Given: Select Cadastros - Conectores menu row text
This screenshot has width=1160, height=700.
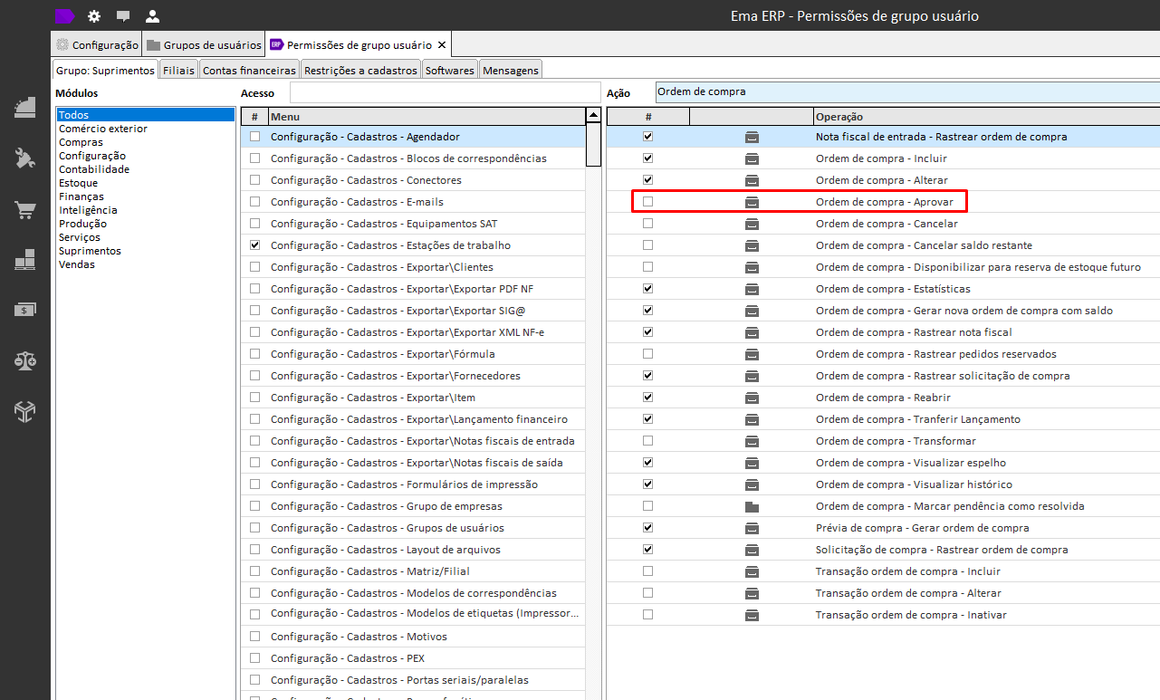Looking at the screenshot, I should coord(366,180).
